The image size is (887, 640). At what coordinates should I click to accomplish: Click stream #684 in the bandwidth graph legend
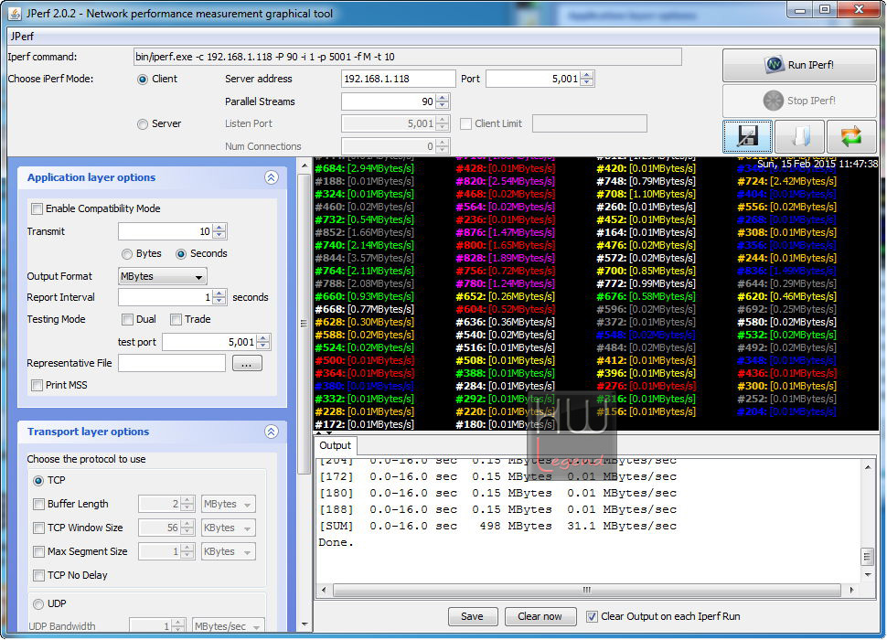[364, 168]
